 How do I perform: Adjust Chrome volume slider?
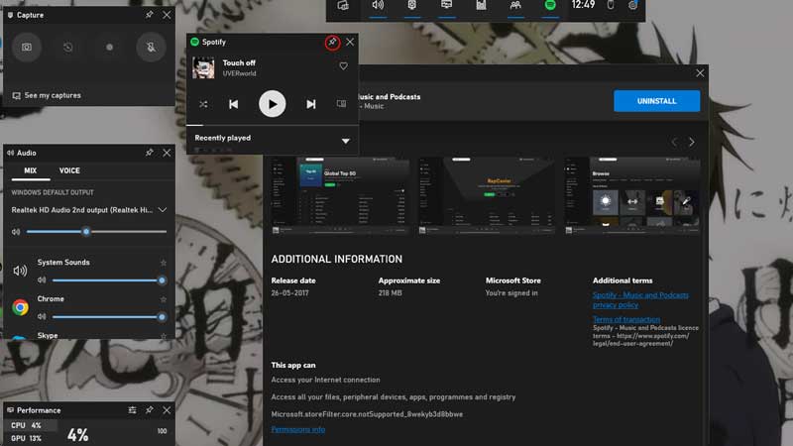[107, 317]
